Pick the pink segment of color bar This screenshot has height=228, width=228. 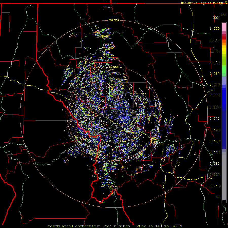224,27
